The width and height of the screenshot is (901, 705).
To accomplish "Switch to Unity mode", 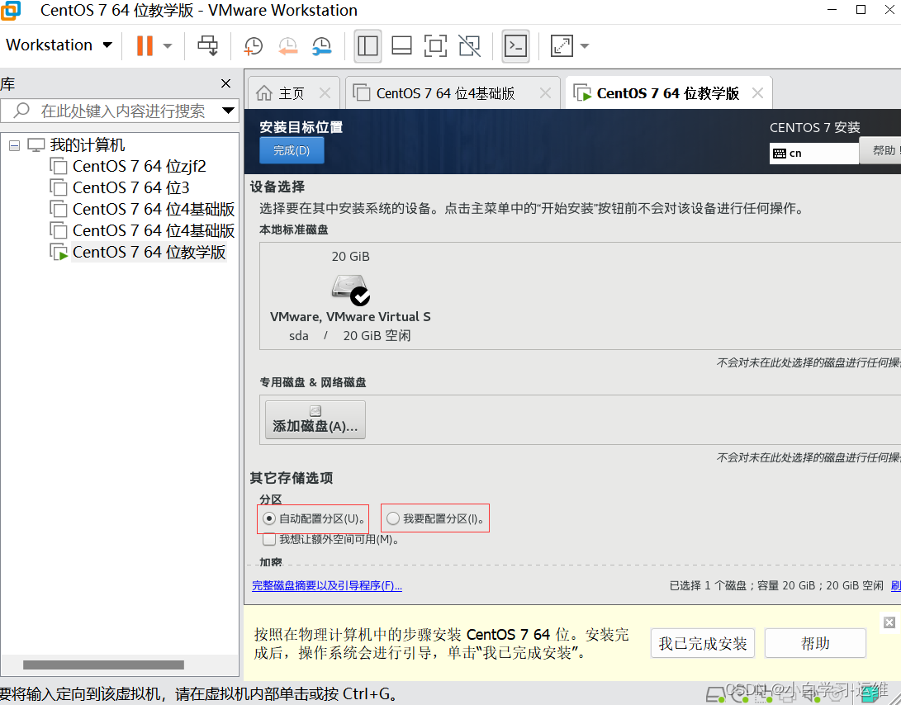I will pos(469,46).
